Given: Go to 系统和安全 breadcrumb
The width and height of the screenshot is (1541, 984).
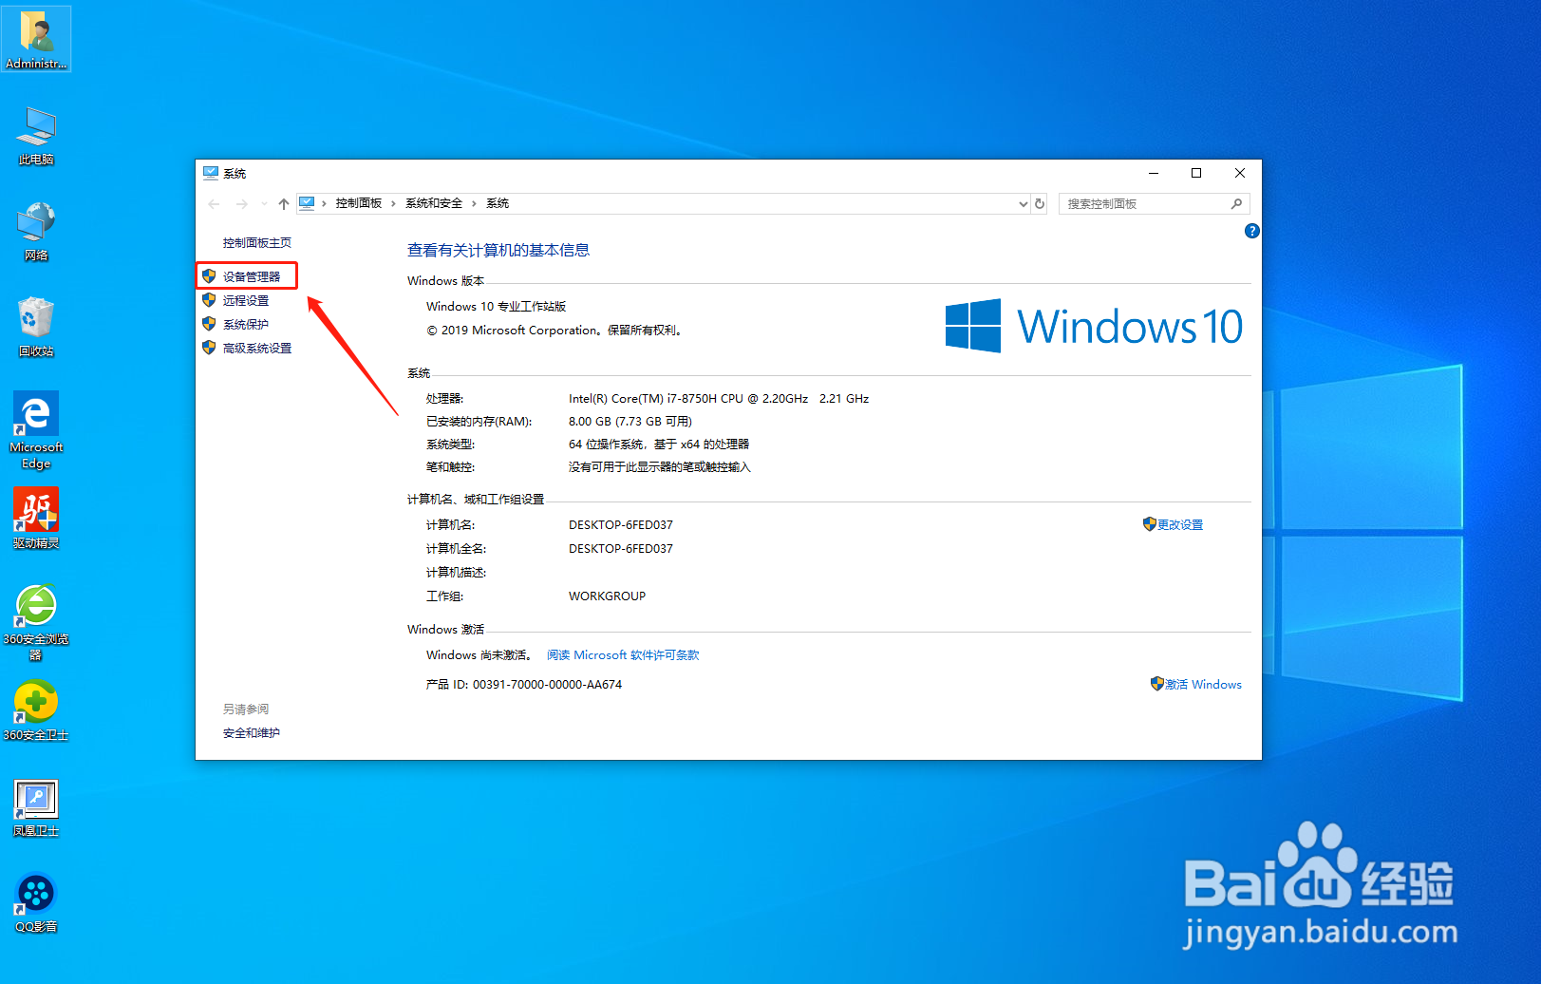Looking at the screenshot, I should [434, 203].
